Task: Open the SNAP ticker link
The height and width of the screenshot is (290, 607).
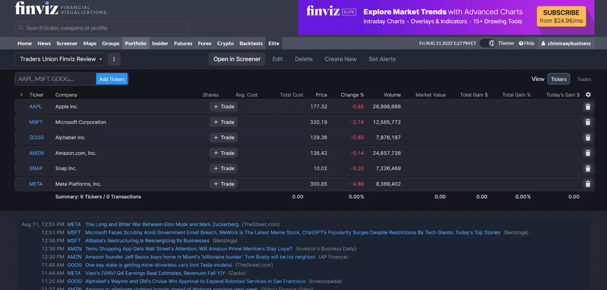Action: coord(36,168)
